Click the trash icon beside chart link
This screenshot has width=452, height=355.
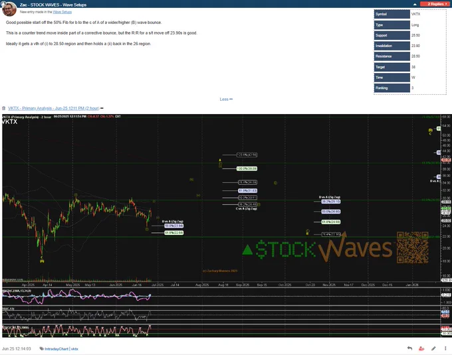tap(4, 108)
